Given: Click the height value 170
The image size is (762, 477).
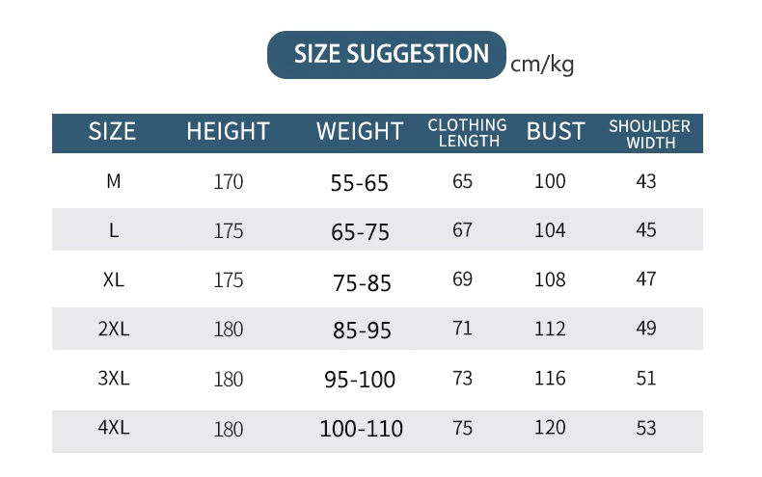Looking at the screenshot, I should 229,182.
